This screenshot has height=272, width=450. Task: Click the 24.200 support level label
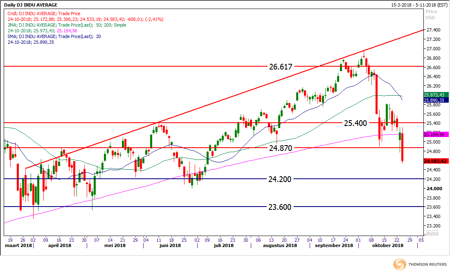pos(280,179)
